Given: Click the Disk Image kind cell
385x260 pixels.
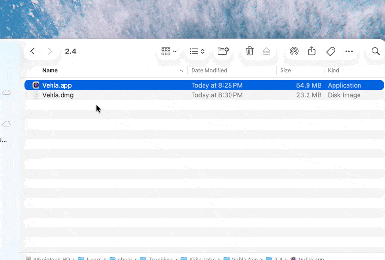Looking at the screenshot, I should [x=344, y=95].
